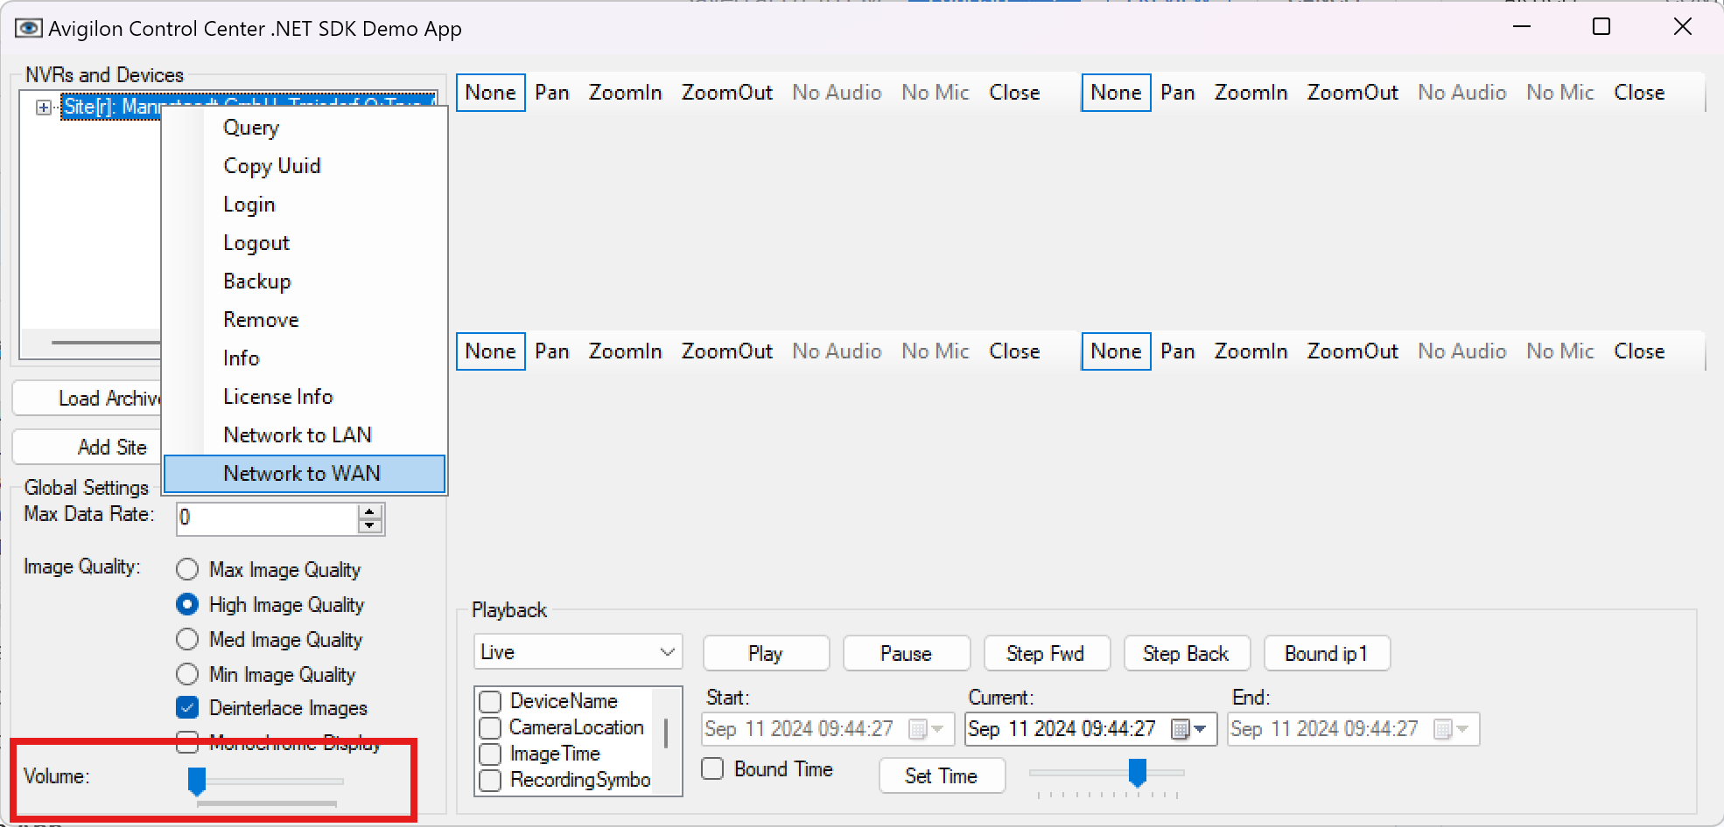Click None in bottom-left view panel
This screenshot has width=1724, height=827.
click(490, 351)
